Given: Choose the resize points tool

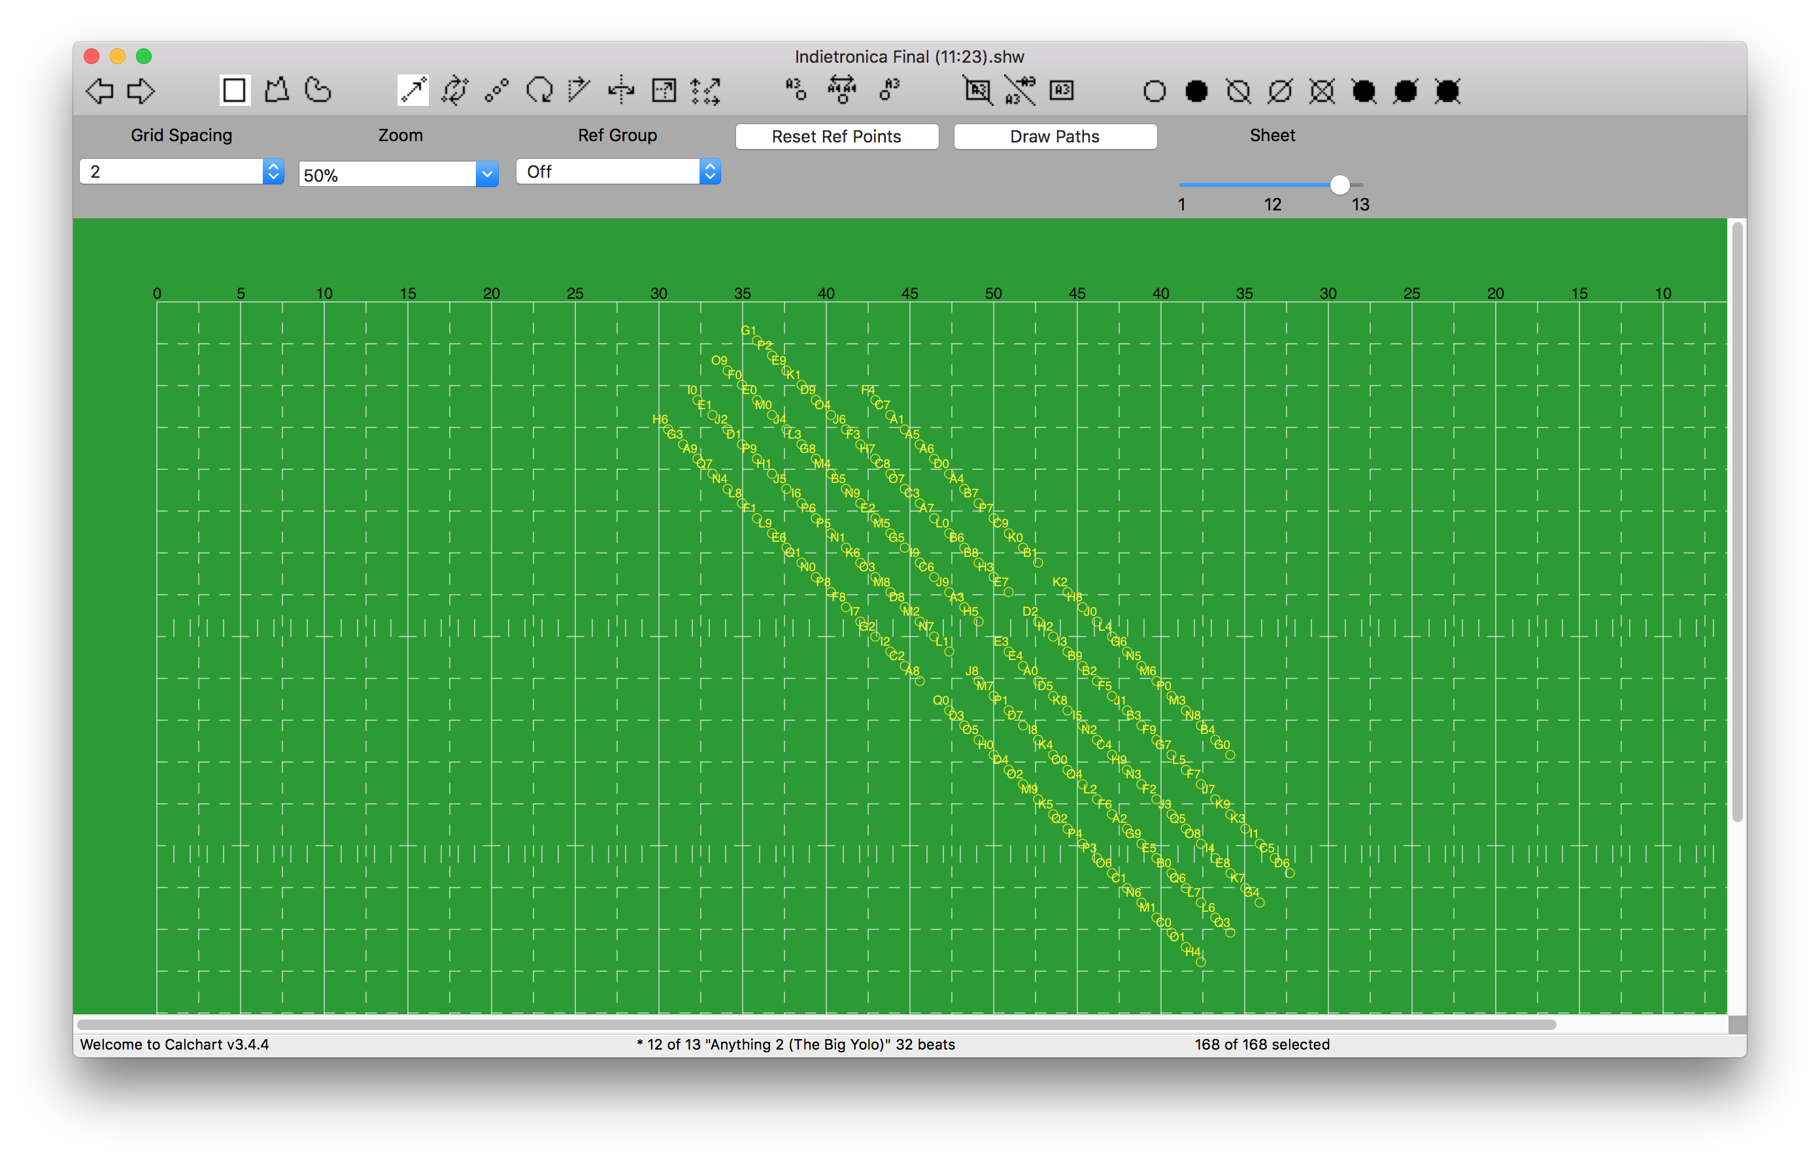Looking at the screenshot, I should (664, 91).
